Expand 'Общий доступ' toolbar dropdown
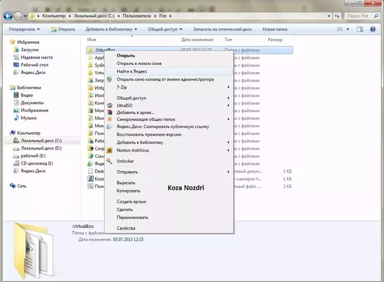The image size is (384, 282). coord(165,29)
